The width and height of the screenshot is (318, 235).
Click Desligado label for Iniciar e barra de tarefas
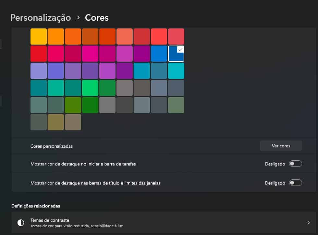(275, 164)
